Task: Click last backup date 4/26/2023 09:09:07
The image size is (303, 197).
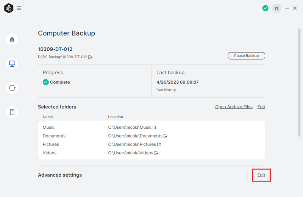Action: pos(178,82)
